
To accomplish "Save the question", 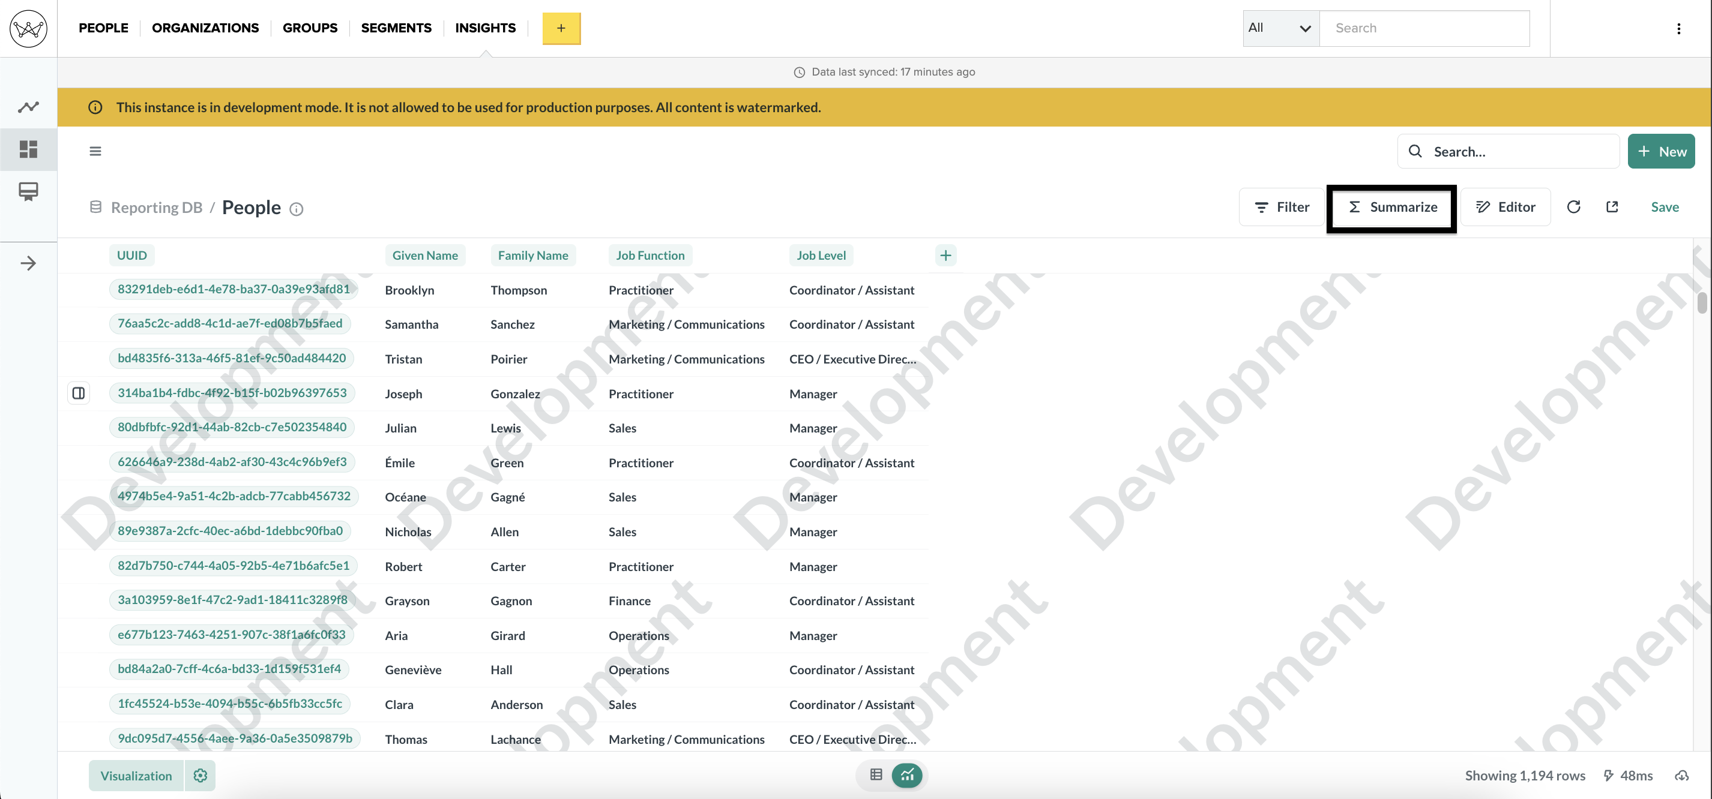I will coord(1665,207).
